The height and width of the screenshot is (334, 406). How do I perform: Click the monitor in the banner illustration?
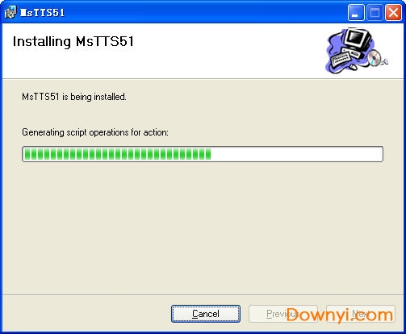click(358, 39)
